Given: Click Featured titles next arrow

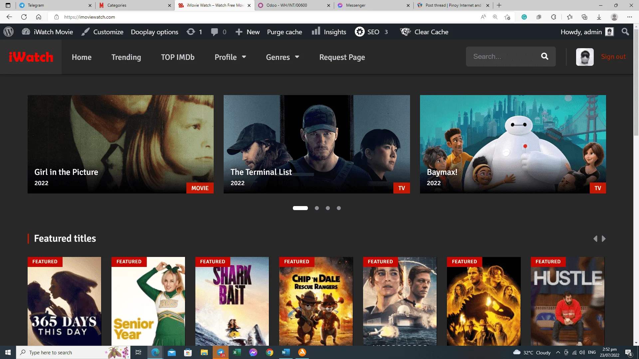Looking at the screenshot, I should point(604,239).
